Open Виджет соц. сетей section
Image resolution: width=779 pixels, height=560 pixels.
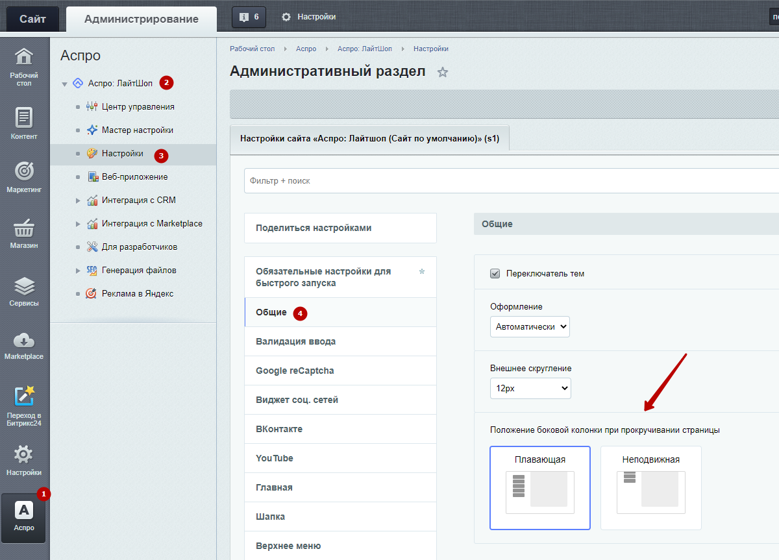coord(341,400)
